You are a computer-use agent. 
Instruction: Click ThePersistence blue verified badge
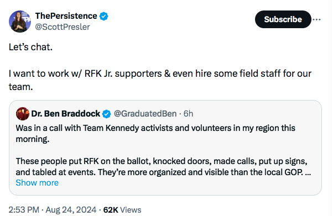pos(103,16)
